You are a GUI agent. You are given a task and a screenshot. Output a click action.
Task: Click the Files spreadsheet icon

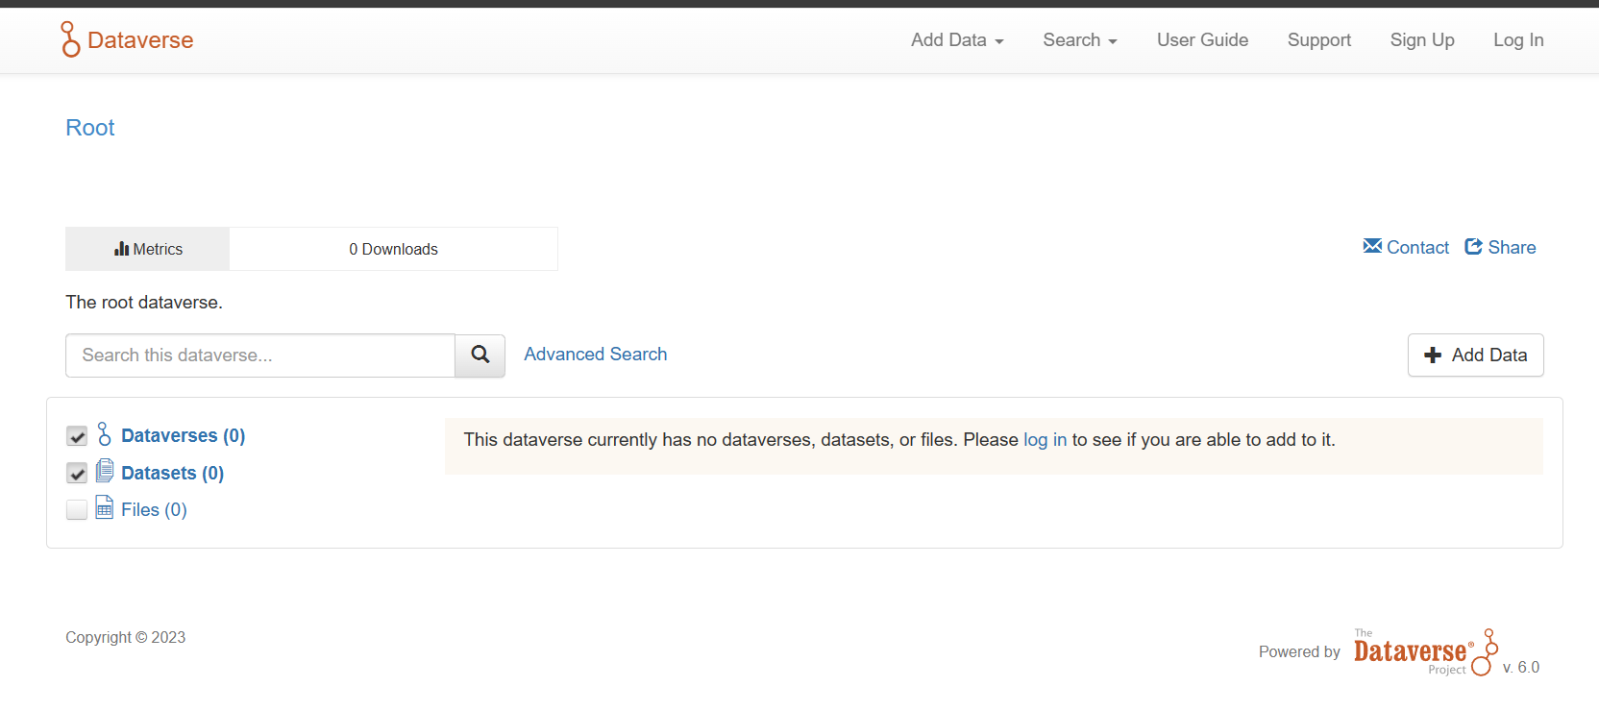pos(105,508)
